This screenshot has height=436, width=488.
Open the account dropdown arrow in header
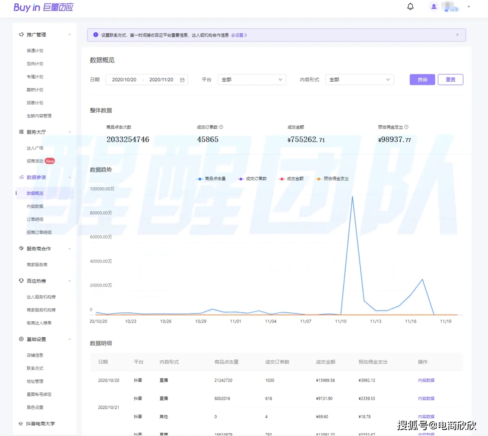pyautogui.click(x=468, y=7)
